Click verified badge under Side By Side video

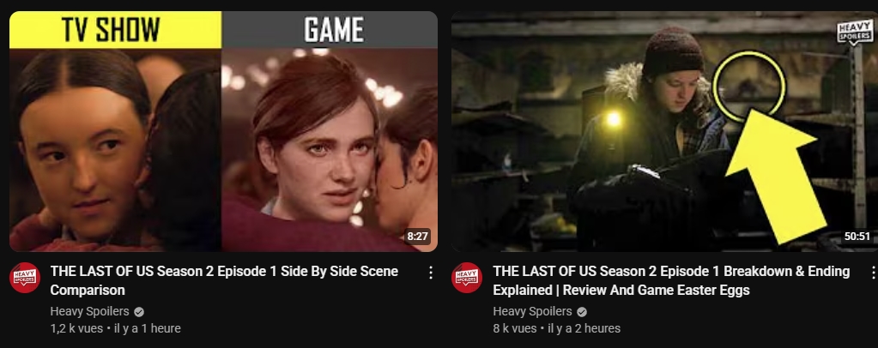[139, 312]
